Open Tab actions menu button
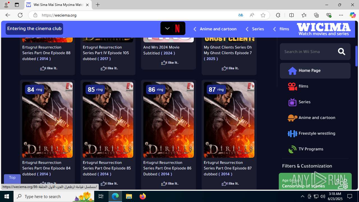Viewport: 359px width, 202px height. [x=17, y=5]
